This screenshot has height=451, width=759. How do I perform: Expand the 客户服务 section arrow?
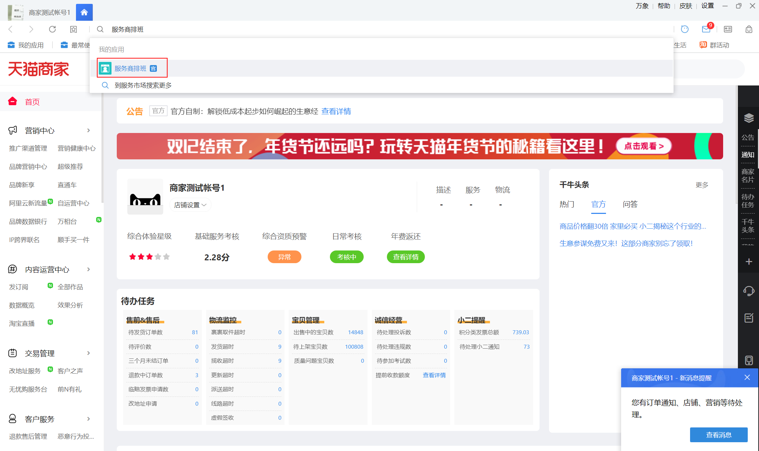tap(89, 419)
